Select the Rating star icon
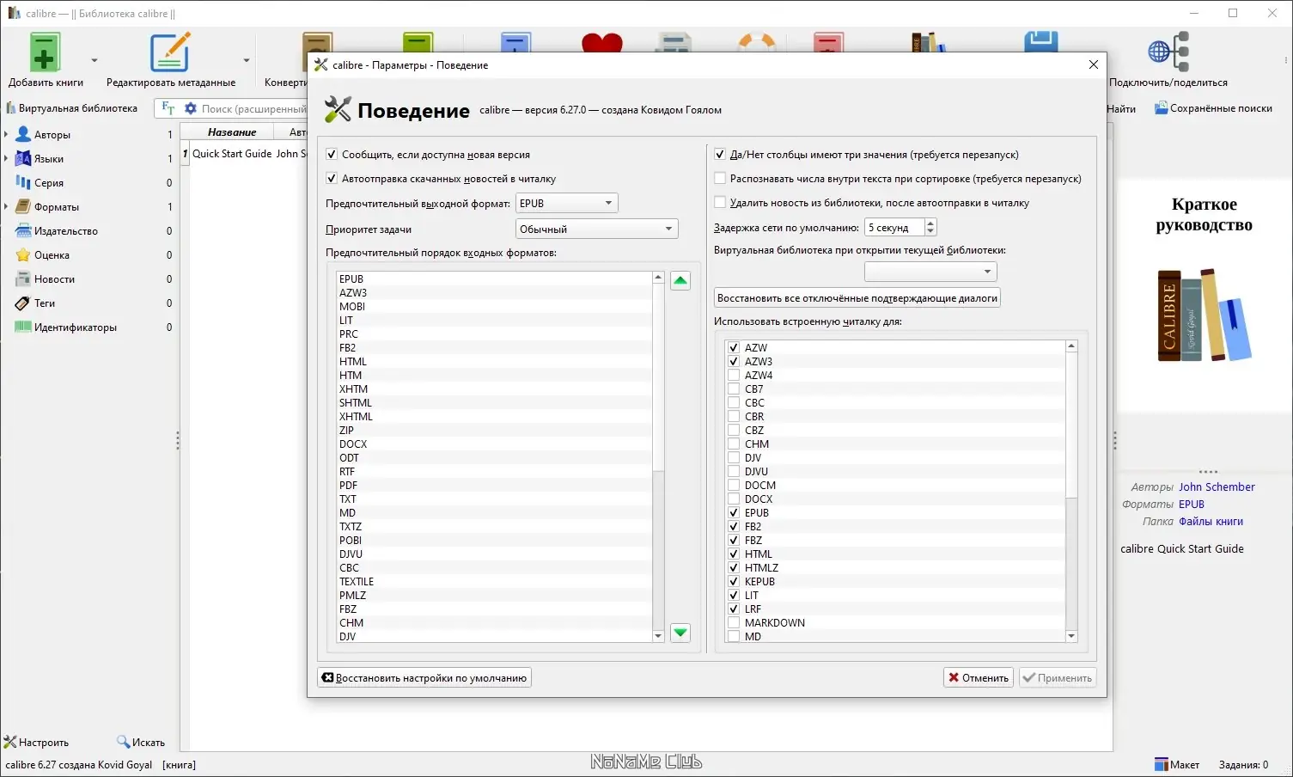This screenshot has height=777, width=1293. 23,255
